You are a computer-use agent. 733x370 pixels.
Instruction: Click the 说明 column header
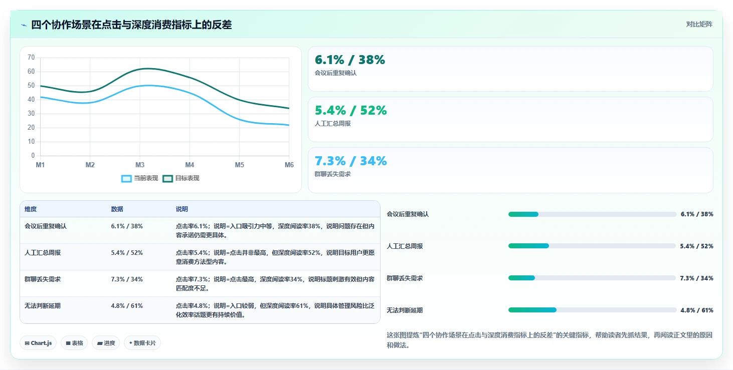181,209
